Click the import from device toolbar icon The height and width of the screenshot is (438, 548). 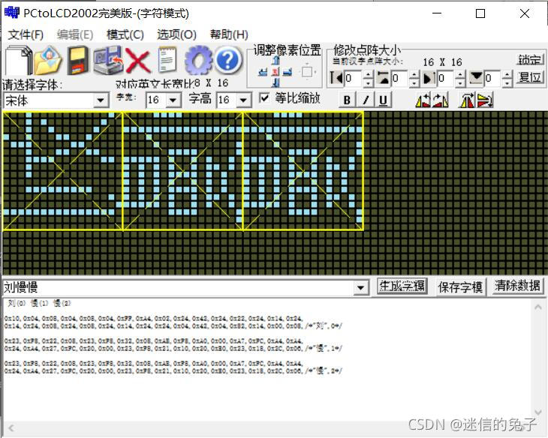[108, 60]
